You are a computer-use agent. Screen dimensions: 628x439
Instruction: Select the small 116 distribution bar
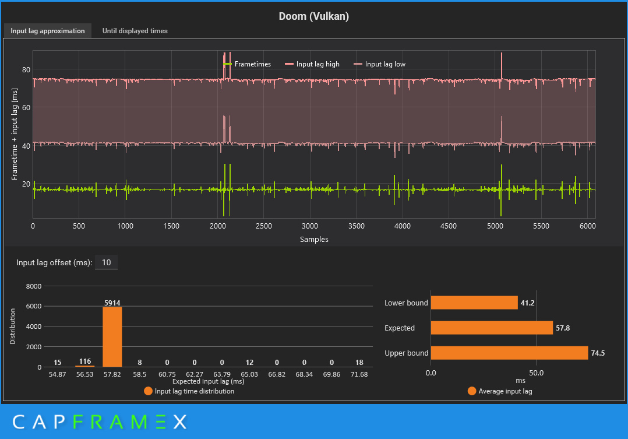(x=85, y=366)
